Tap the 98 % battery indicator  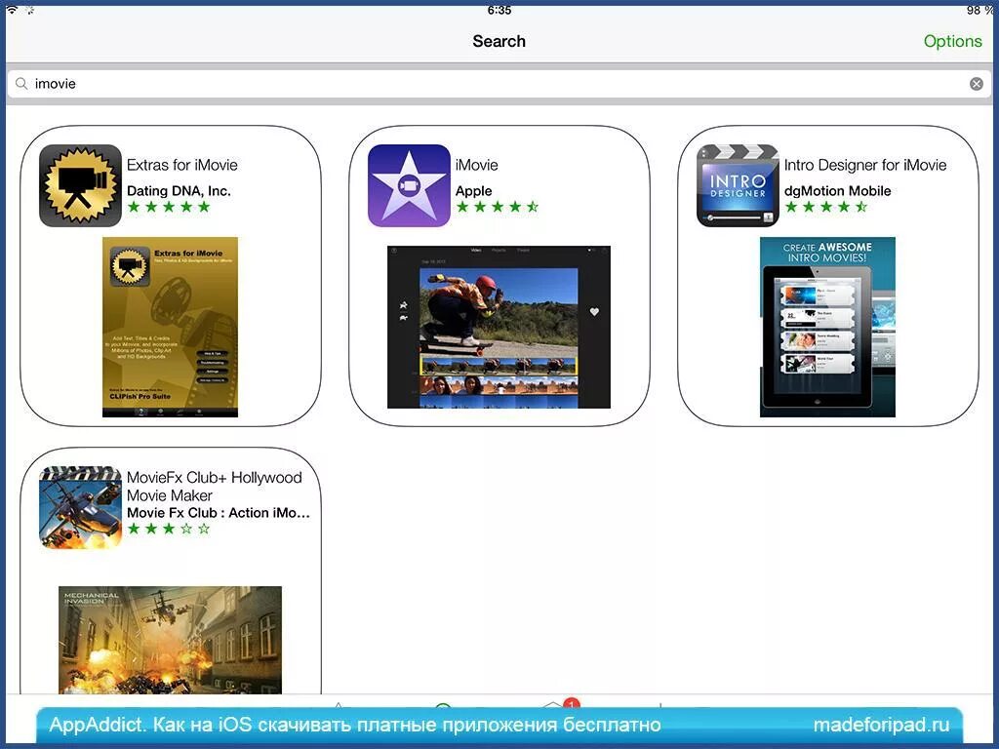[979, 10]
